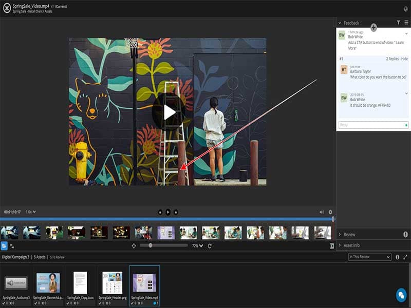411x308 pixels.
Task: Open the 72% zoom level dropdown
Action: coord(197,246)
